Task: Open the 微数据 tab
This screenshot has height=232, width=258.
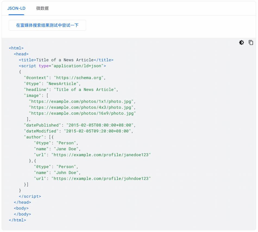Action: (42, 8)
